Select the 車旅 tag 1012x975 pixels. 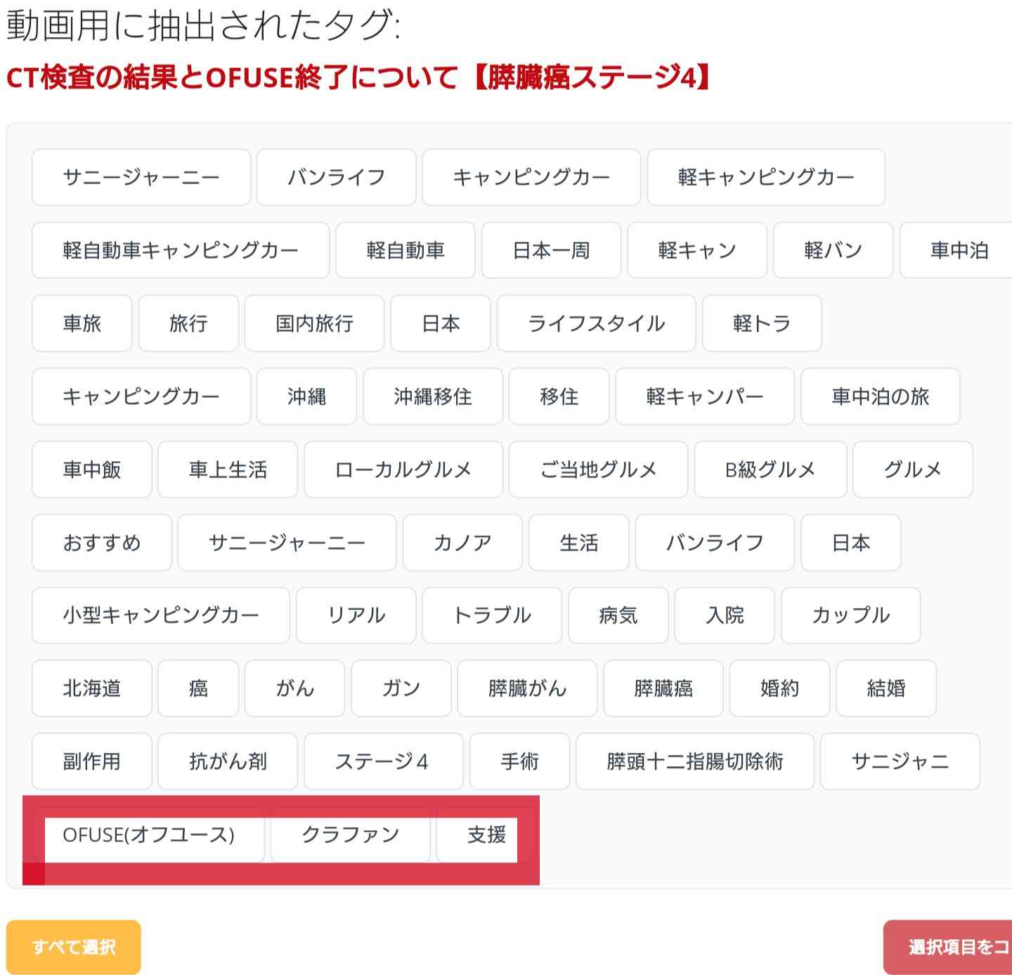(82, 323)
